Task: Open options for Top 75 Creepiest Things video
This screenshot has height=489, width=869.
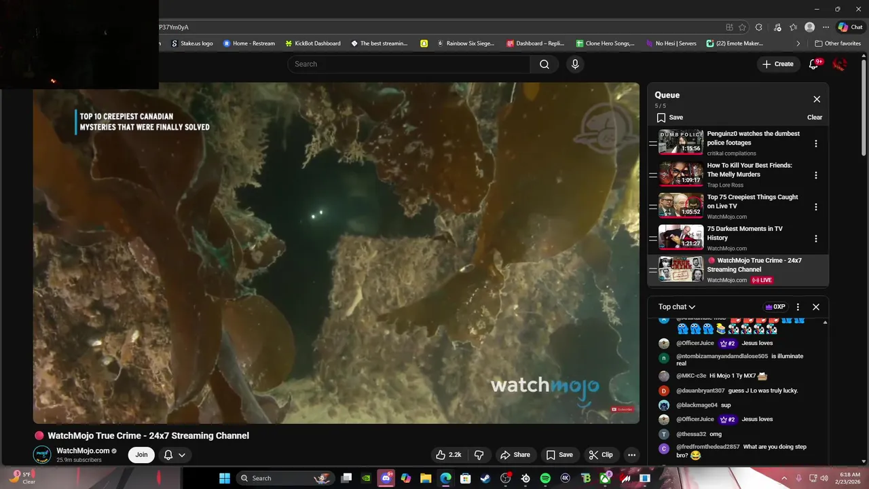Action: [x=816, y=207]
